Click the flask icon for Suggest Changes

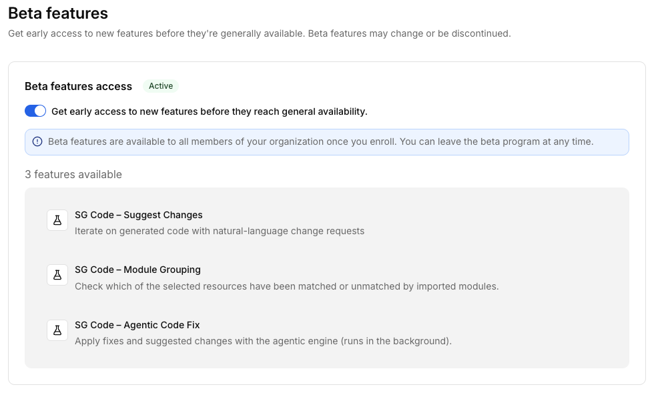tap(57, 220)
